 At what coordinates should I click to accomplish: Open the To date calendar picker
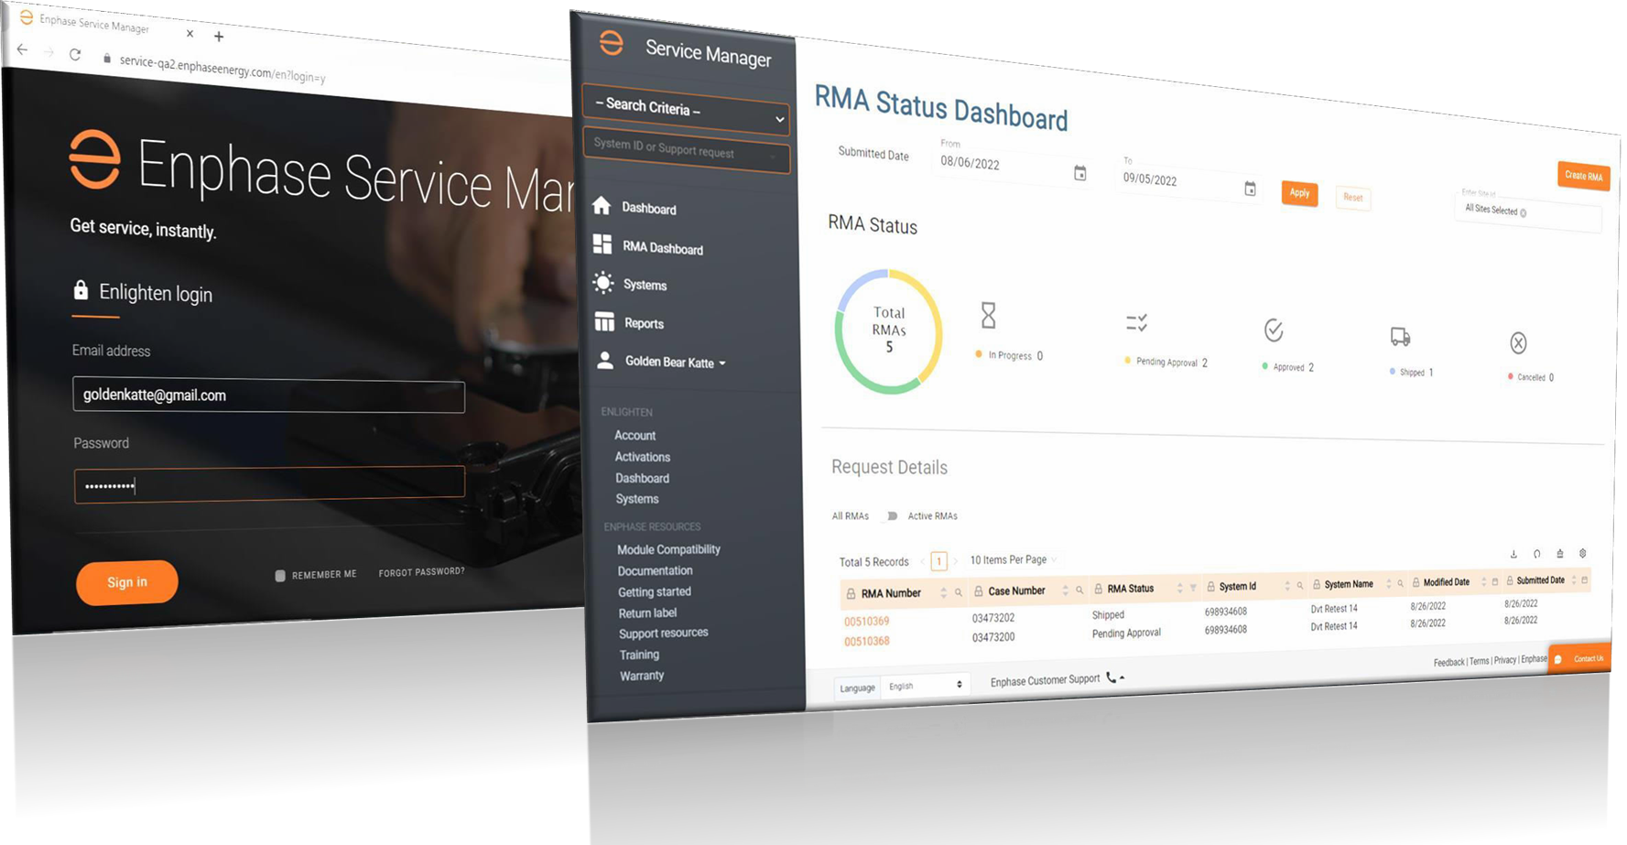[1251, 188]
